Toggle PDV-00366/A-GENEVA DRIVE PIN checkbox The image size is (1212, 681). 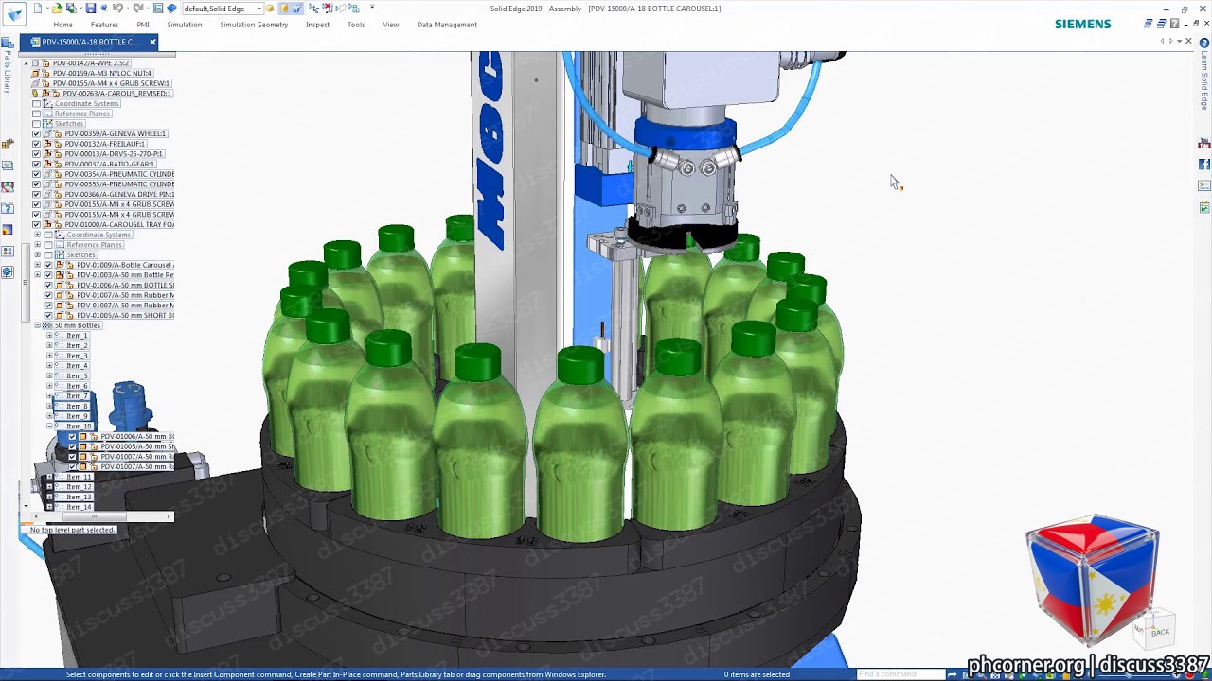37,195
